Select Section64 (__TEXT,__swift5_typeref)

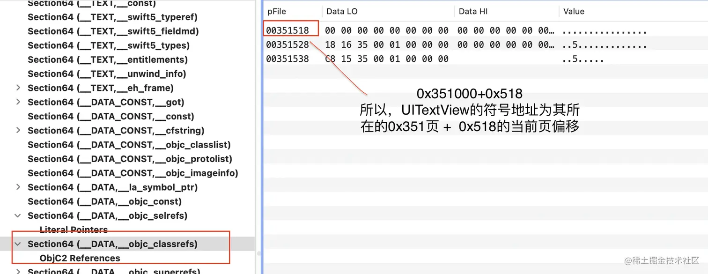click(x=112, y=17)
